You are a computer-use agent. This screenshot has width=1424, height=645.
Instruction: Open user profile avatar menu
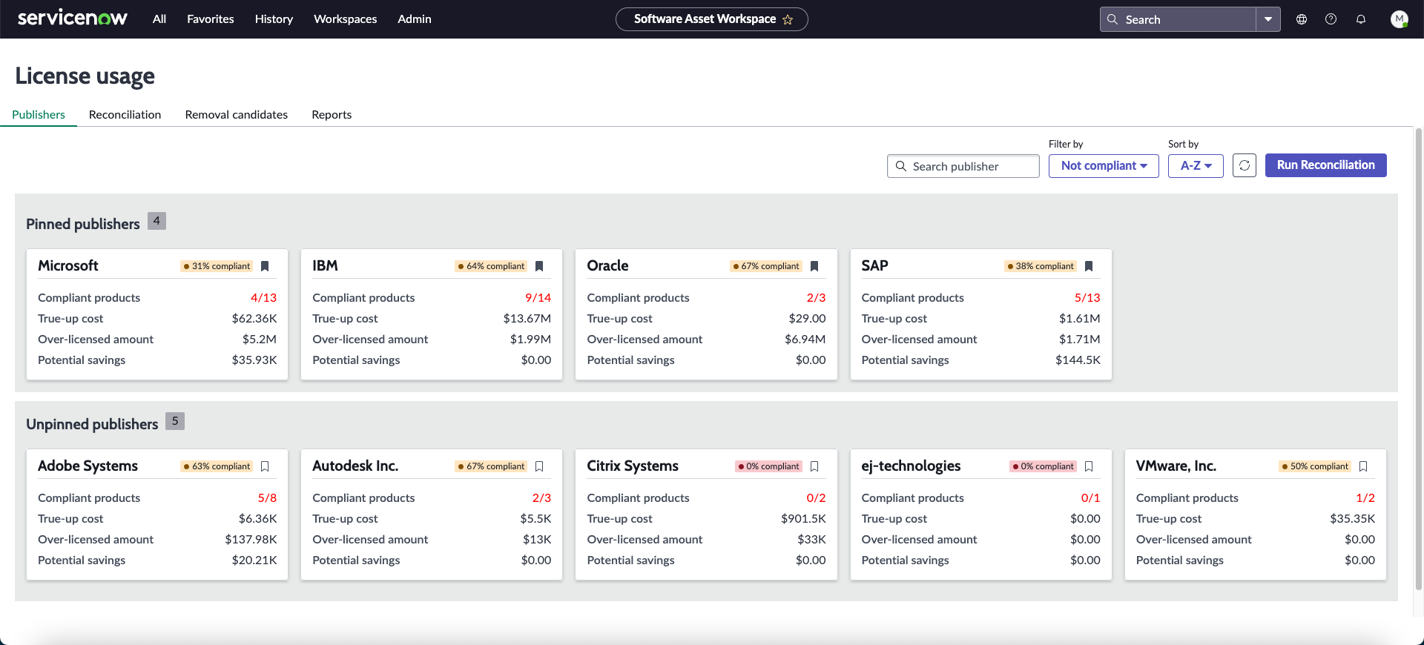tap(1400, 19)
